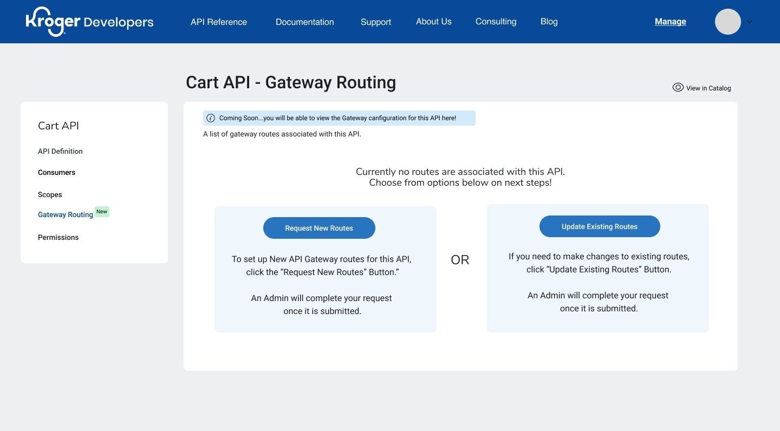Open the Documentation menu
The image size is (780, 431).
(x=304, y=22)
